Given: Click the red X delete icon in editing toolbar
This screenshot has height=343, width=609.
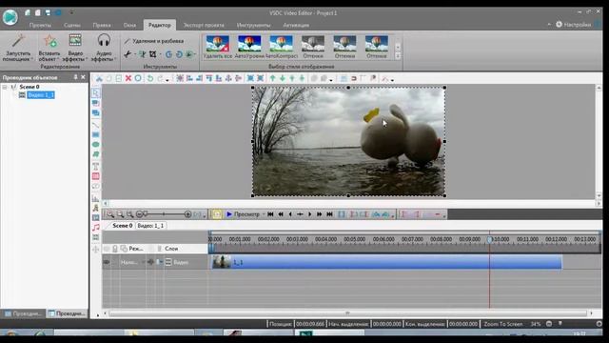Looking at the screenshot, I should tap(128, 78).
